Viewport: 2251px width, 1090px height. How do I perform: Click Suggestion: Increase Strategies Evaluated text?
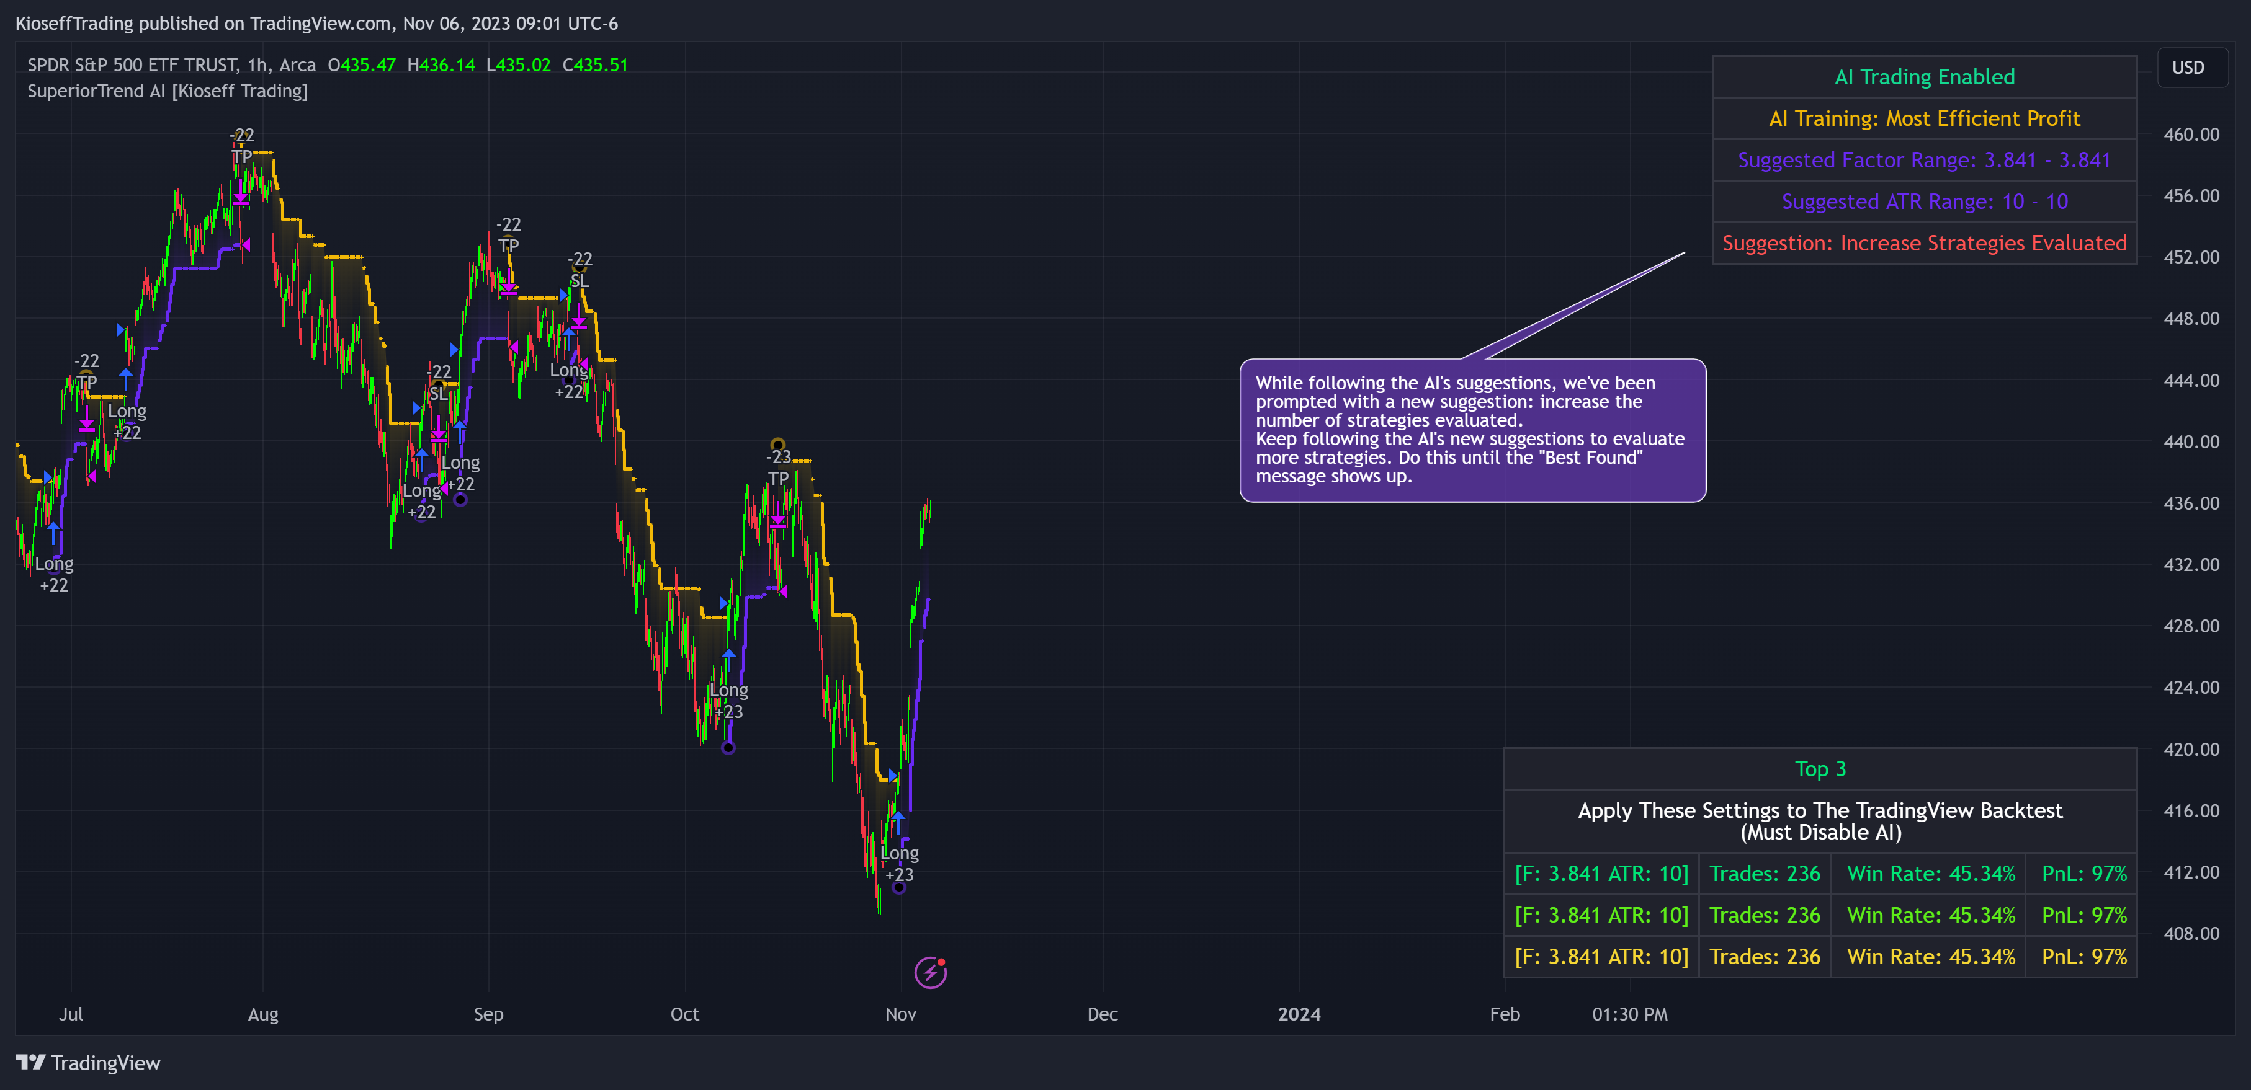(x=1924, y=243)
